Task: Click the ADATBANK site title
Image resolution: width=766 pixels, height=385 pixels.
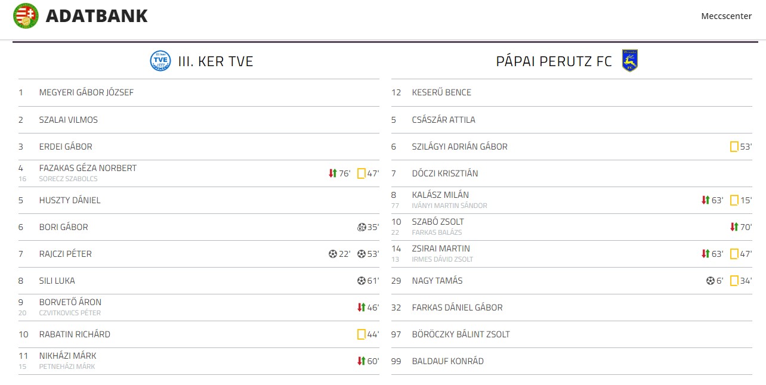Action: click(x=97, y=16)
